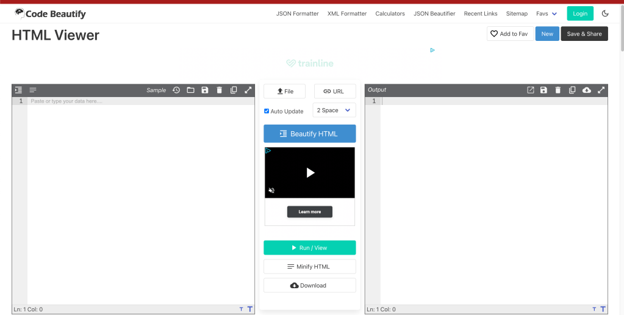Decrease the input editor font size with small T
Viewport: 624px width, 315px height.
pos(241,309)
